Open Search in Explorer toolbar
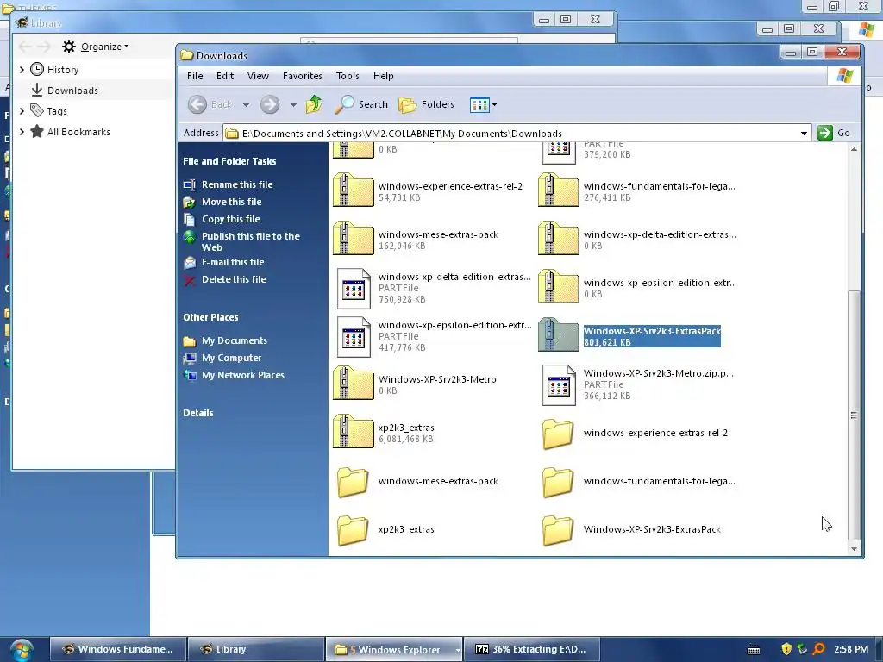Screen dimensions: 883x662 click(x=361, y=104)
